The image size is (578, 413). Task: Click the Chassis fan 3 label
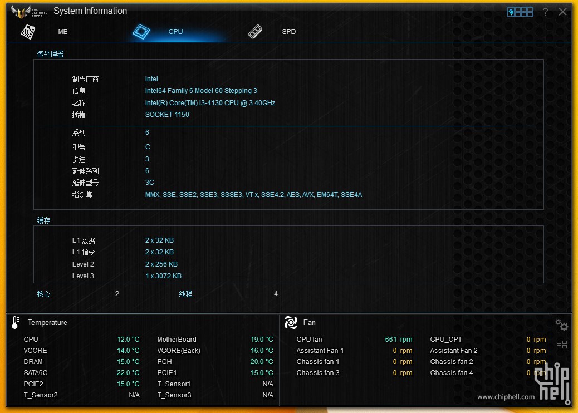pos(318,373)
